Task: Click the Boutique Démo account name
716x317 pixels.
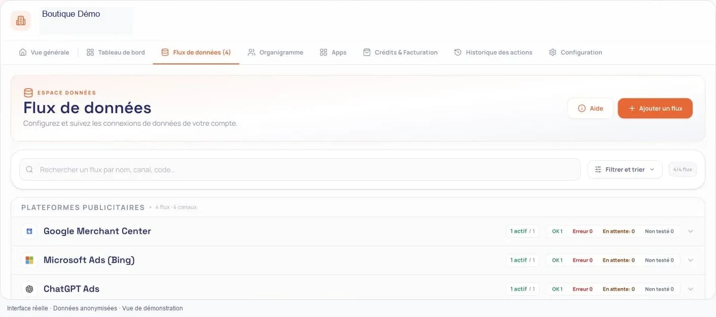Action: coord(71,14)
